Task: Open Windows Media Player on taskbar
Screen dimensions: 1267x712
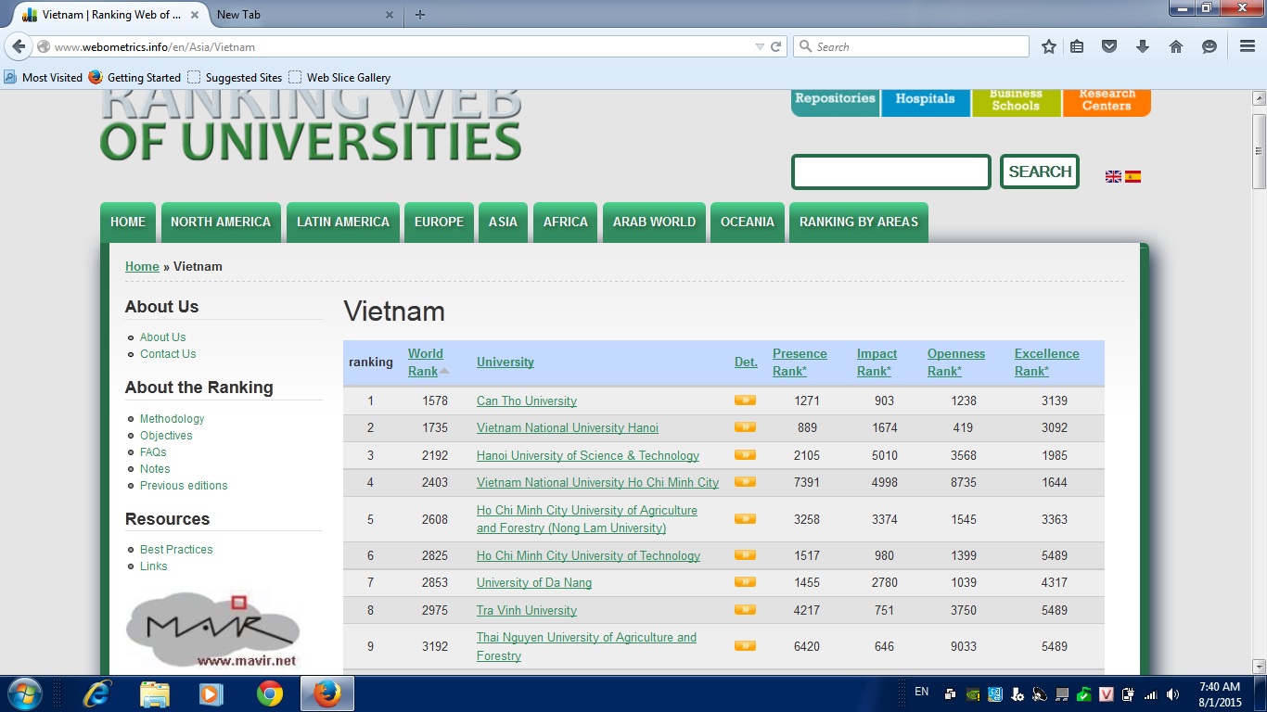Action: (x=212, y=693)
